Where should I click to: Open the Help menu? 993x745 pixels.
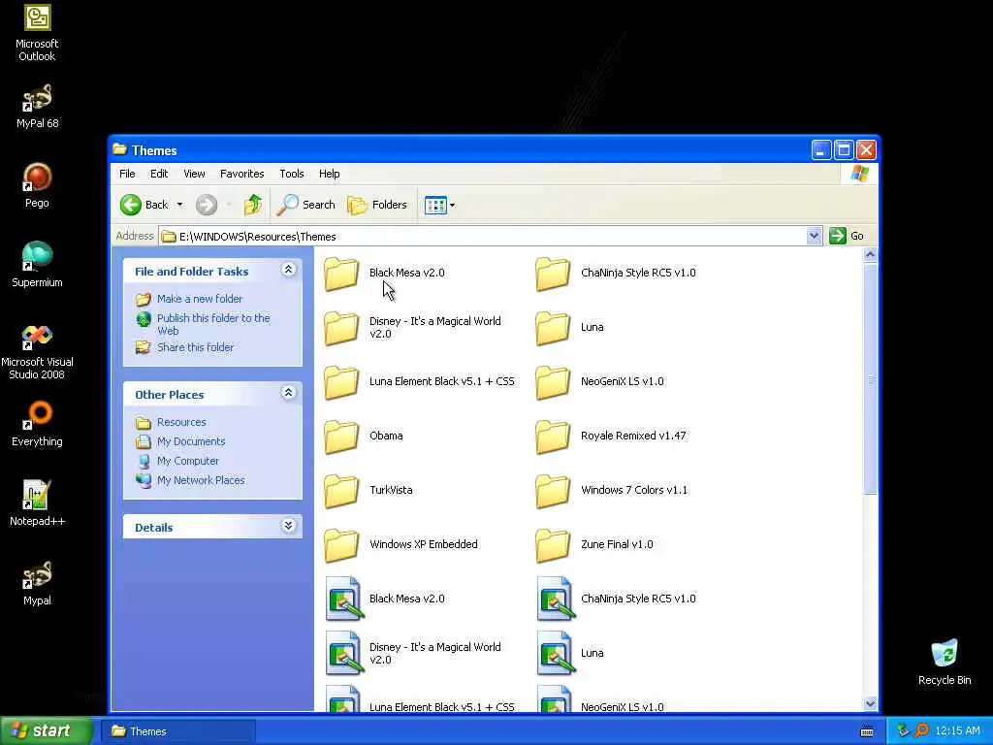point(329,174)
